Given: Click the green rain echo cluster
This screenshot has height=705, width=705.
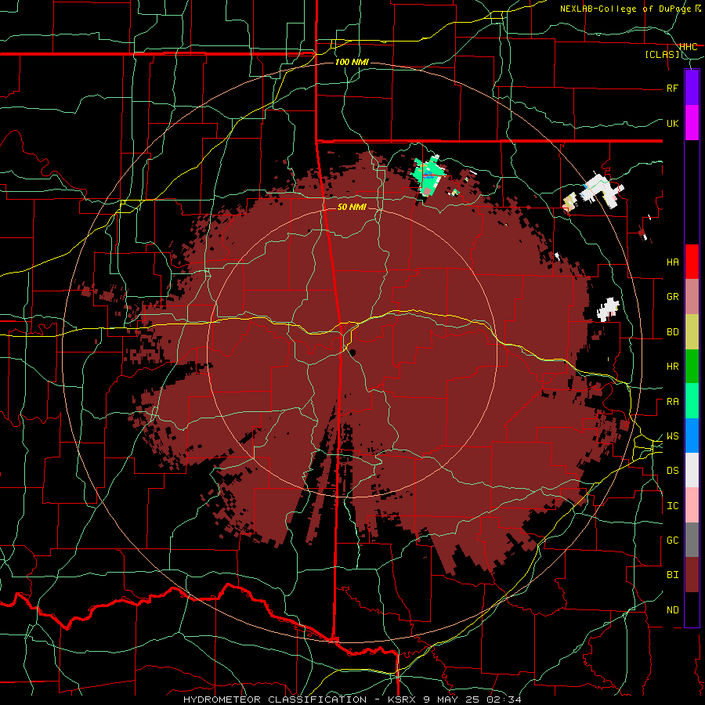Looking at the screenshot, I should (429, 175).
